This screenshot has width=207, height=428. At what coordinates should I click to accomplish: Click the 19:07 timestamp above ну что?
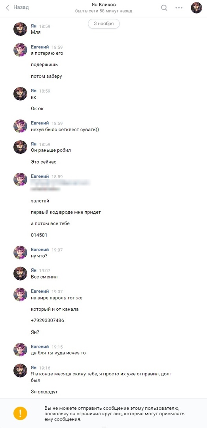point(57,250)
